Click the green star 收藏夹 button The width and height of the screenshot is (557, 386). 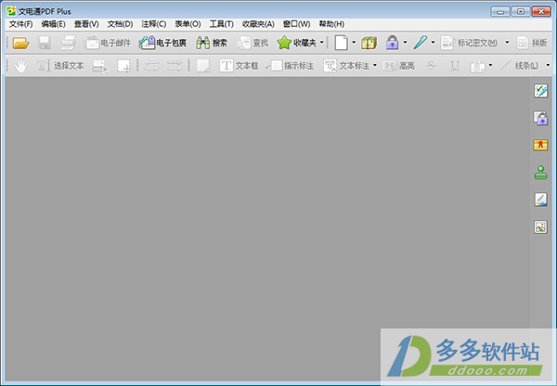pos(297,43)
